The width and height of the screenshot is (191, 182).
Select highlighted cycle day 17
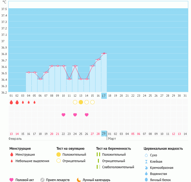pos(104,96)
